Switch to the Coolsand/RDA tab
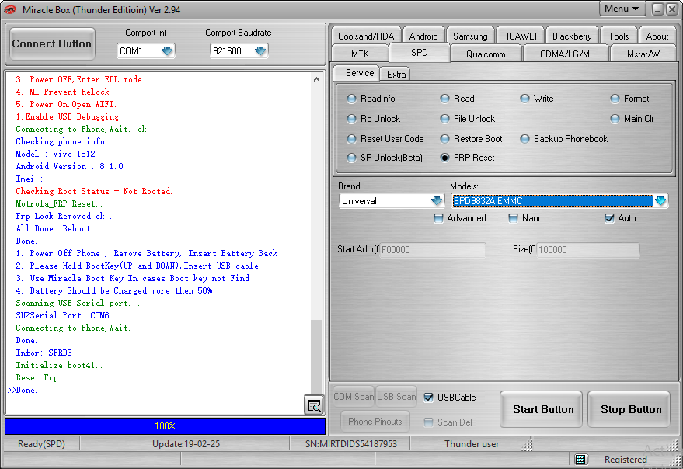Screen dimensions: 683x469 point(366,36)
